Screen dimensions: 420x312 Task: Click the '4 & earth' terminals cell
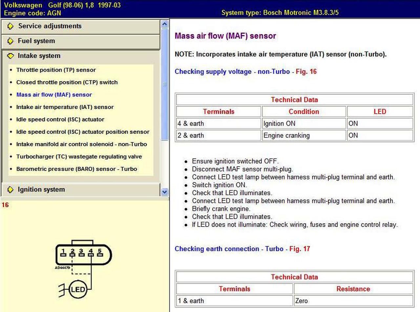click(x=219, y=124)
